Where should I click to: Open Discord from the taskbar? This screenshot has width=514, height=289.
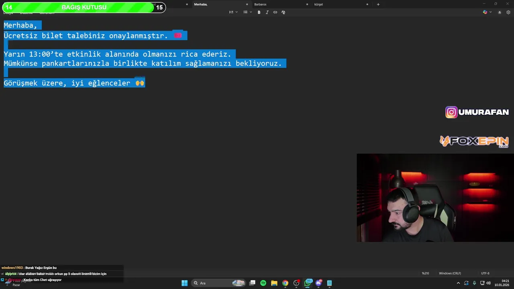pyautogui.click(x=319, y=283)
